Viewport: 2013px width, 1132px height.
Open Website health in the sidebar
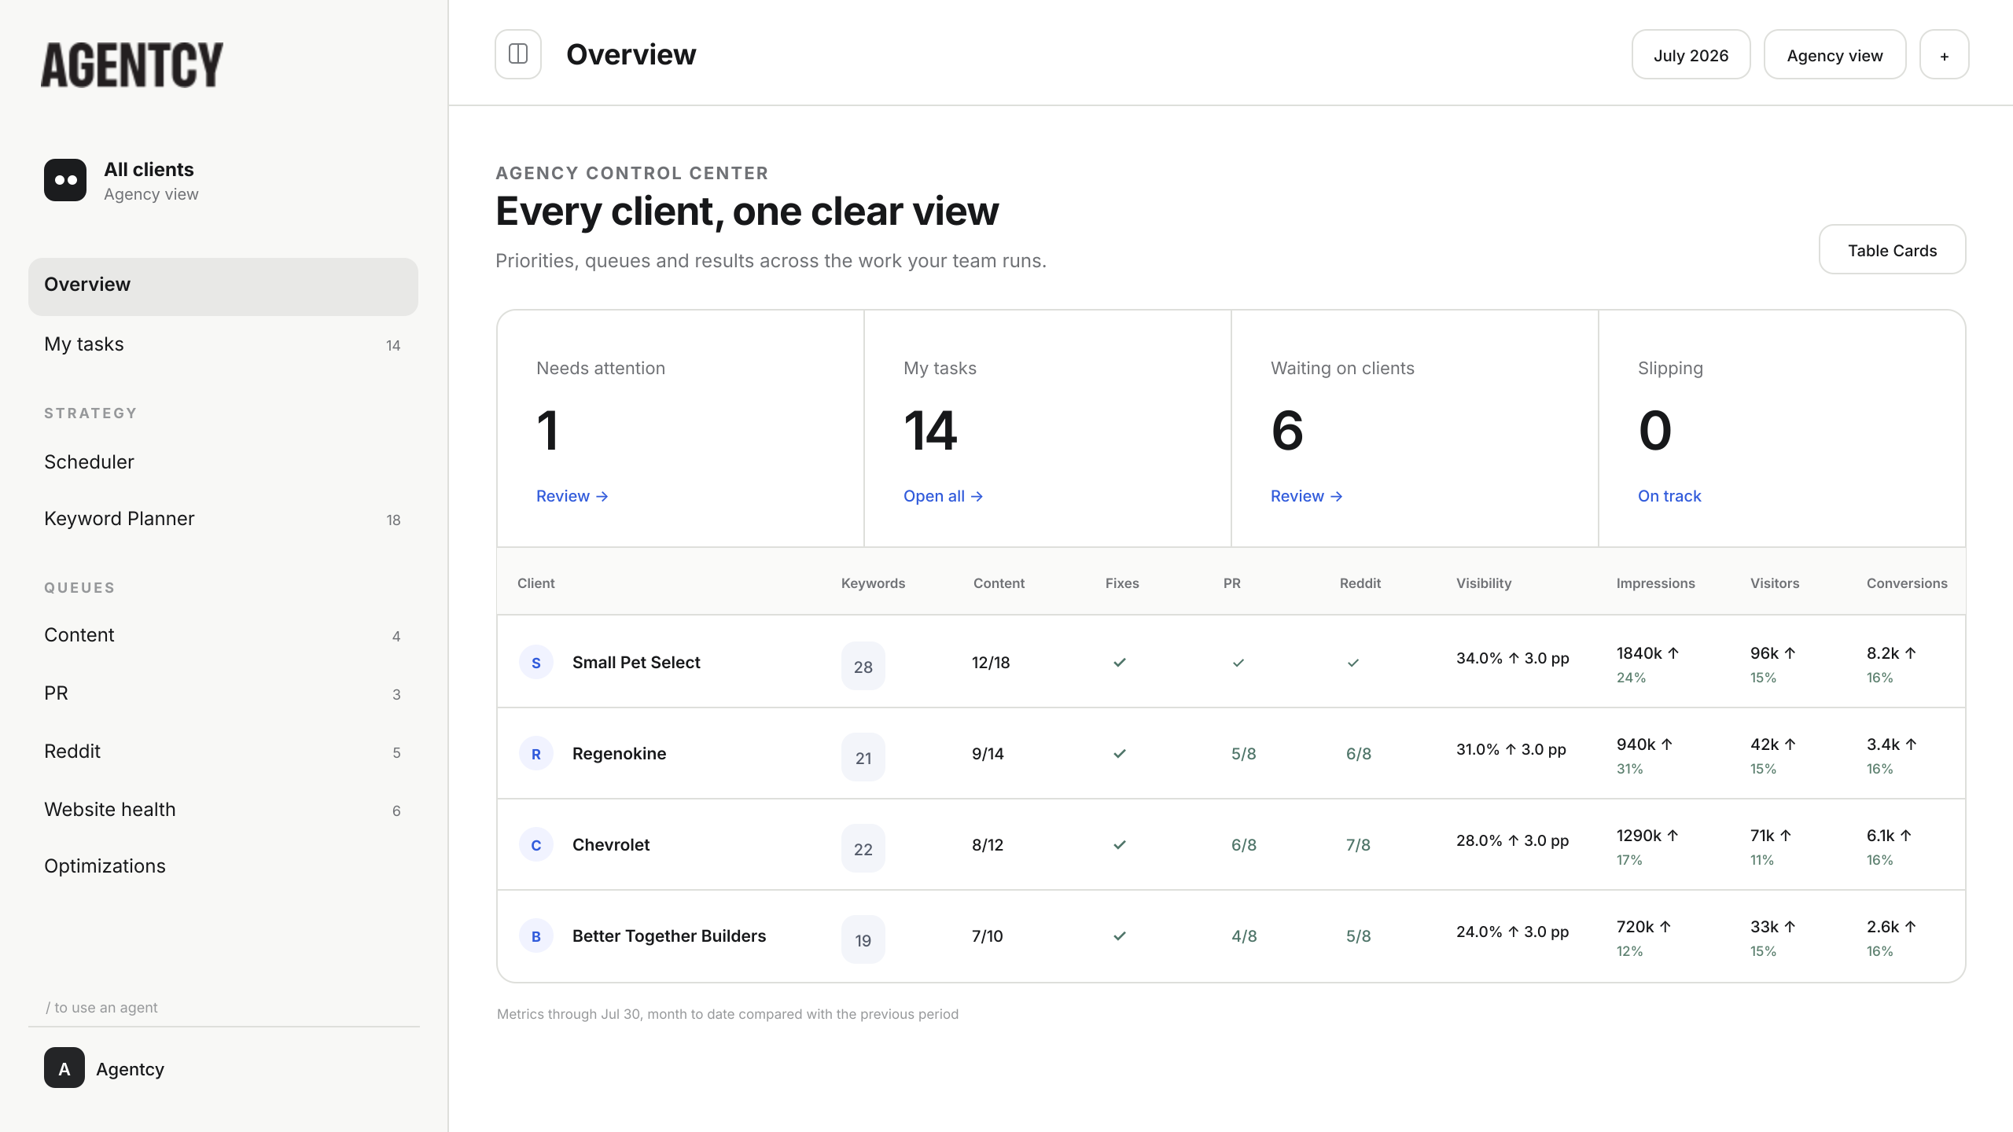pos(223,810)
